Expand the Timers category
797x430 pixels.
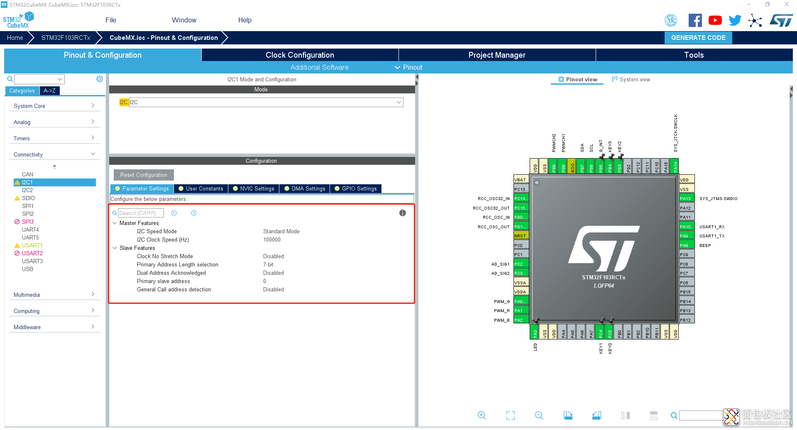(x=54, y=138)
